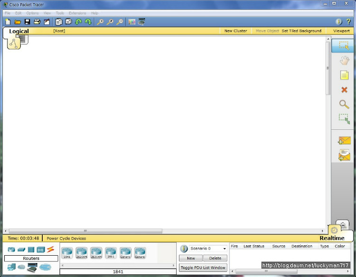Select the Wireless Devices category icon
The width and height of the screenshot is (356, 277).
coord(41,250)
